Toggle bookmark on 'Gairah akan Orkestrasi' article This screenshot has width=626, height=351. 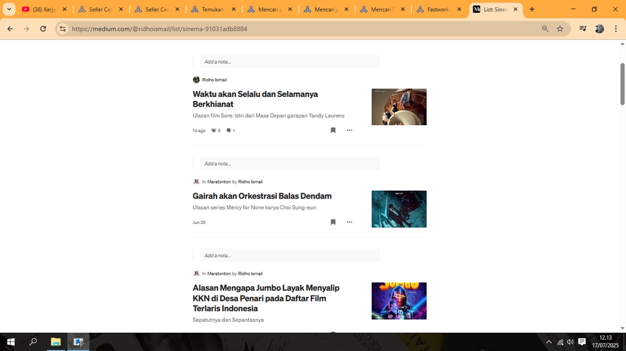333,222
